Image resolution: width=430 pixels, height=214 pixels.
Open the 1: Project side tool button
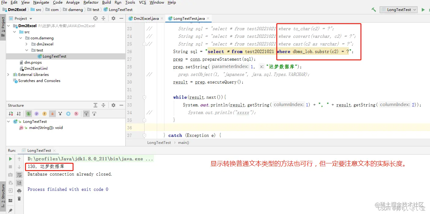pyautogui.click(x=3, y=27)
